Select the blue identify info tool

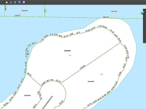click(20, 2)
